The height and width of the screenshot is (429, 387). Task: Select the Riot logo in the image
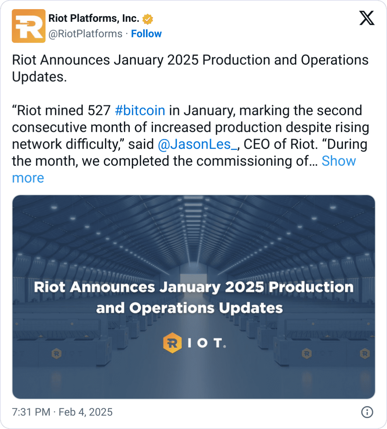[194, 343]
